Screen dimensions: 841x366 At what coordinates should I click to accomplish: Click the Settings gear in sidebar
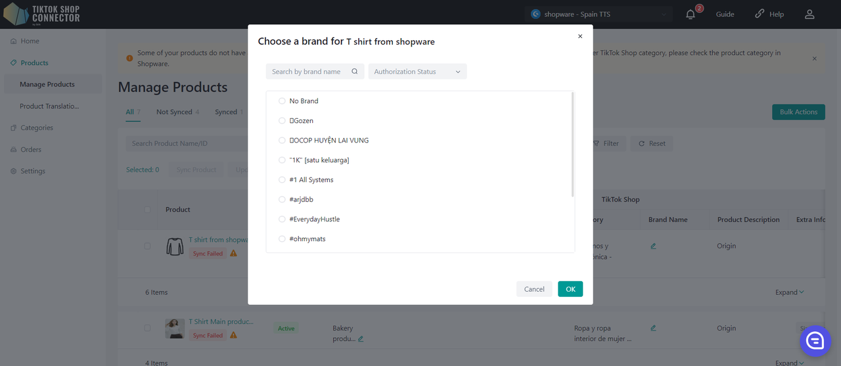(14, 172)
